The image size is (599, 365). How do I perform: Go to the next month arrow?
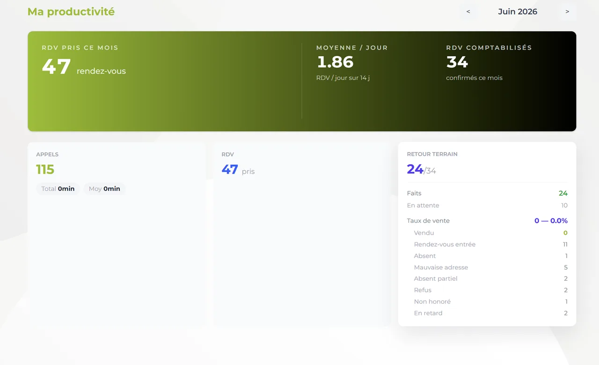coord(567,12)
